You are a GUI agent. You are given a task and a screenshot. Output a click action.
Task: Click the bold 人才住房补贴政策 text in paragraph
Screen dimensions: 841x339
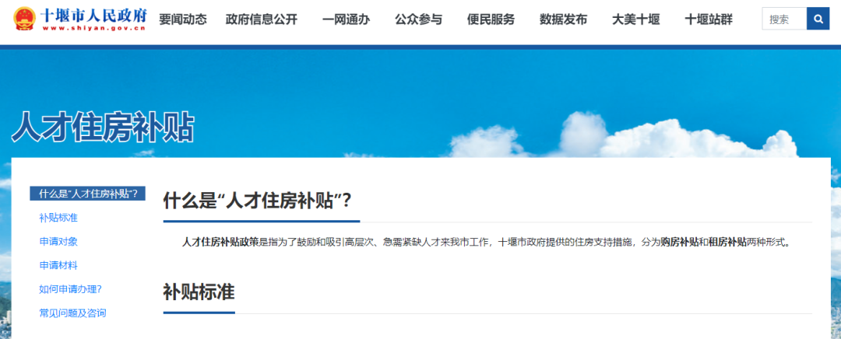click(x=220, y=242)
